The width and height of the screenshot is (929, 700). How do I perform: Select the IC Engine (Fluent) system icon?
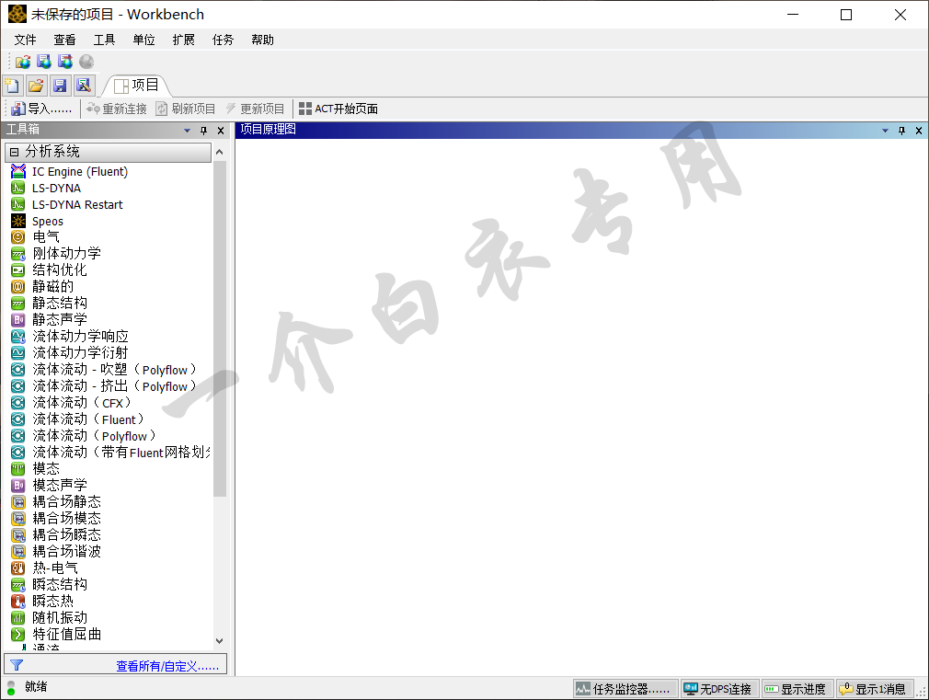(x=17, y=171)
